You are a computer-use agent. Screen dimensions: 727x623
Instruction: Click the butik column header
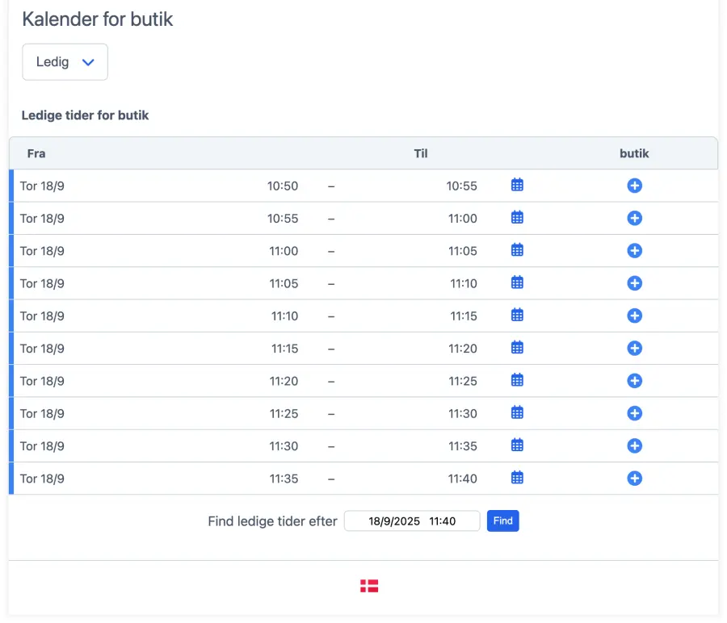[634, 153]
